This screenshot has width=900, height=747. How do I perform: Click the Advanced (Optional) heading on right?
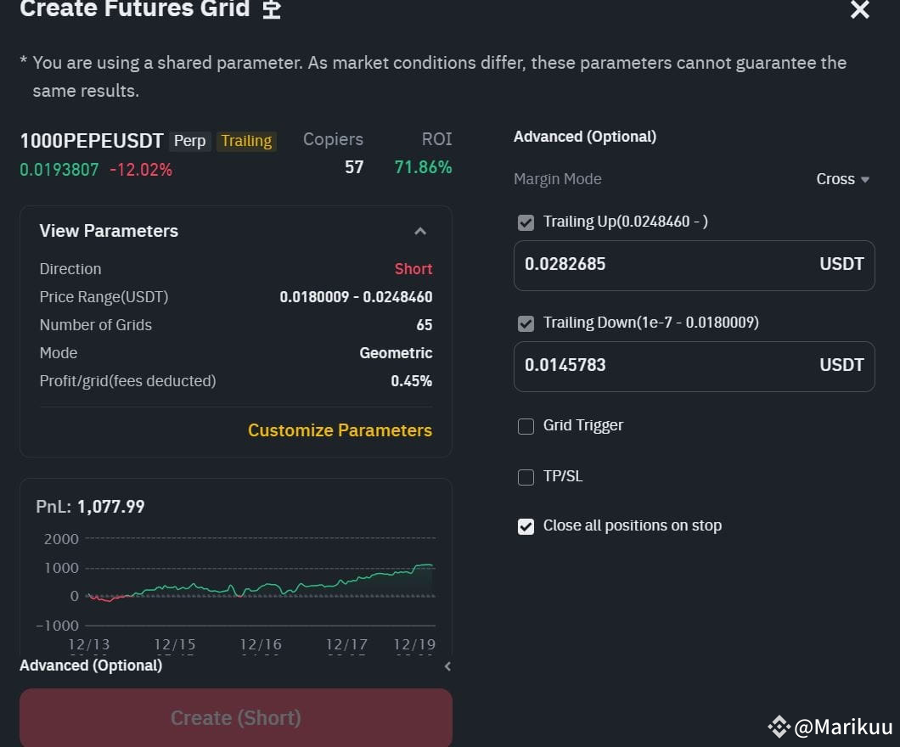[585, 137]
